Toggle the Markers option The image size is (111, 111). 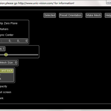pyautogui.click(x=4, y=29)
